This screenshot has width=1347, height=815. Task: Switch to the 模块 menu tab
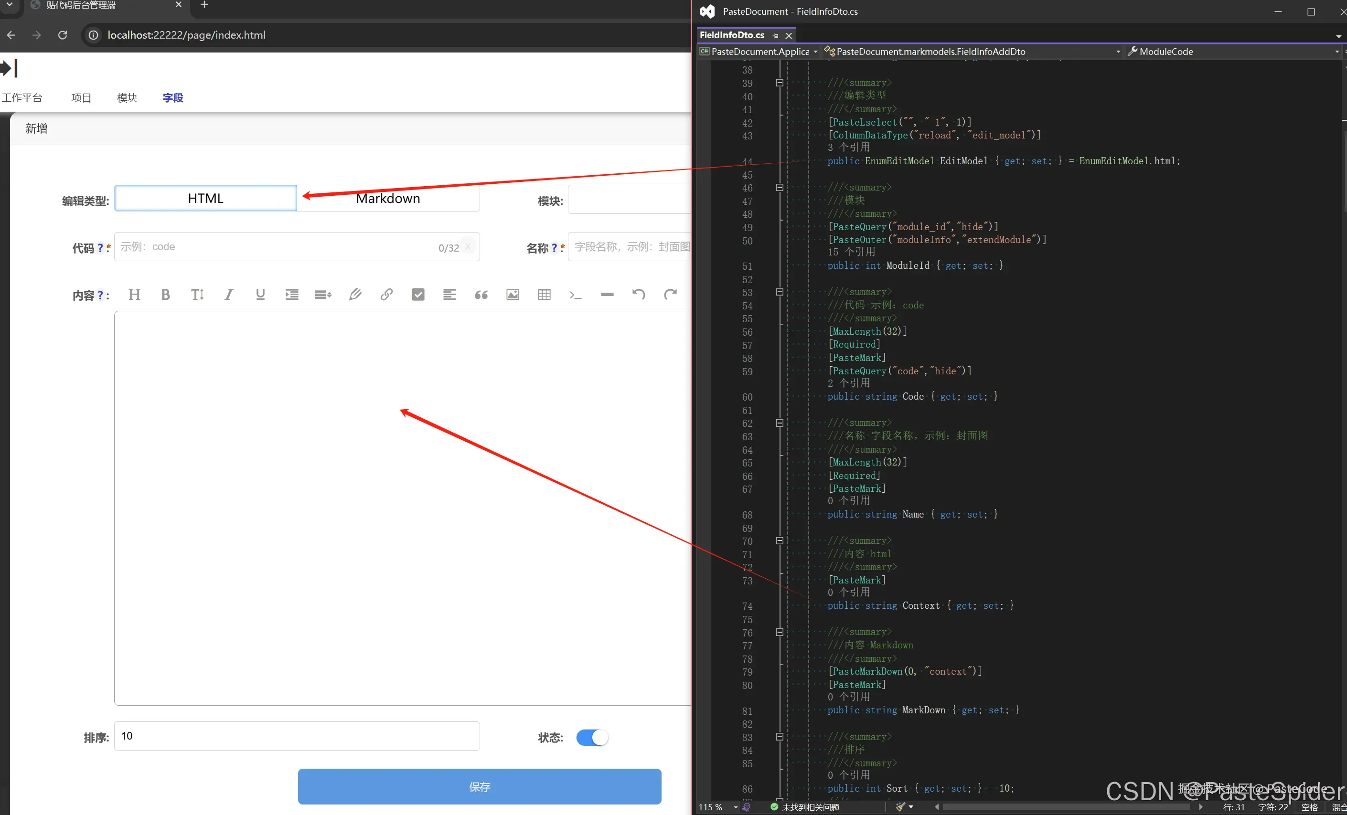click(127, 98)
